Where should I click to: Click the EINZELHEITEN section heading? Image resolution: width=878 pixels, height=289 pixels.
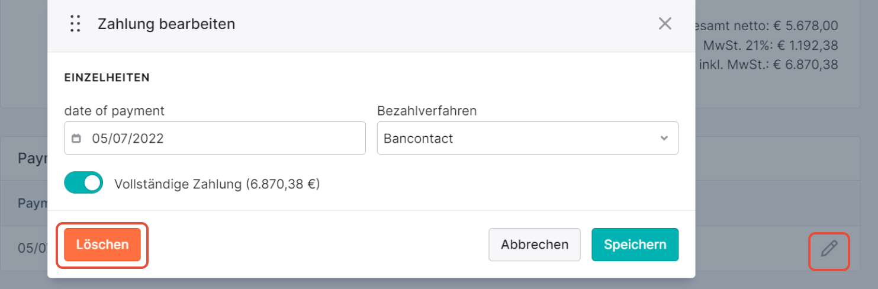107,78
